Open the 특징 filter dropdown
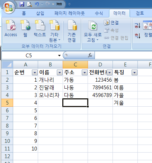This screenshot has height=163, width=152. (x=134, y=73)
